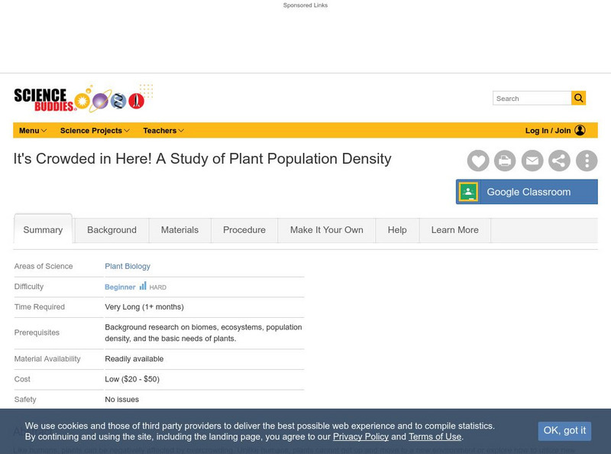
Task: Open the Plant Biology link
Action: (x=128, y=266)
